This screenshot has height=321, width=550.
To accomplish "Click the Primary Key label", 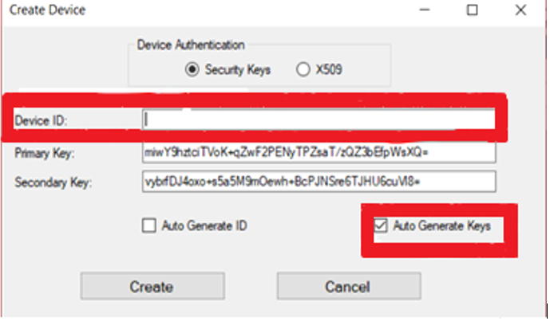I will [45, 153].
